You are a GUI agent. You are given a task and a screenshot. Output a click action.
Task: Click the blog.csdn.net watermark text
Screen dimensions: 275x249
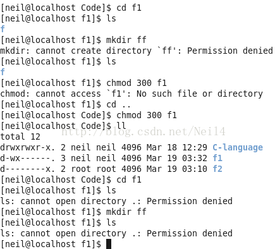tap(144, 131)
